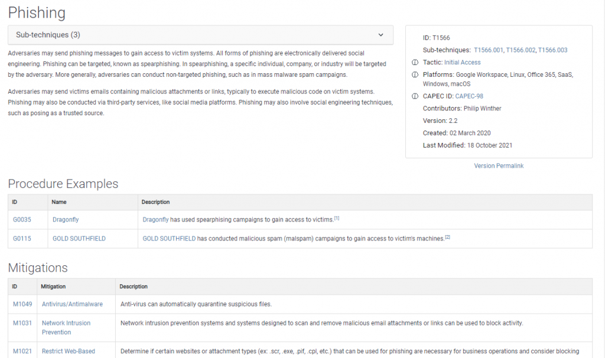Click the 'Determine if certain websites' description

coord(350,351)
